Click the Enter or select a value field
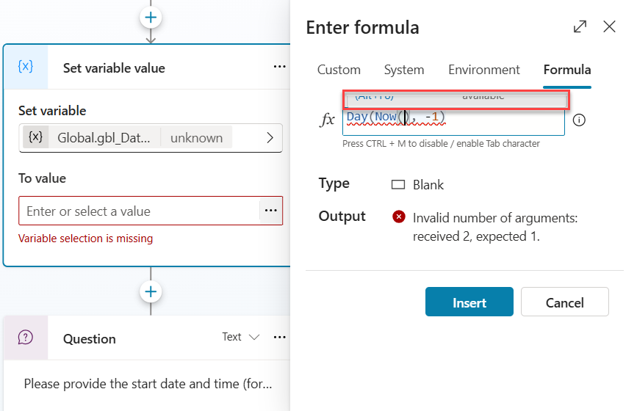 140,211
